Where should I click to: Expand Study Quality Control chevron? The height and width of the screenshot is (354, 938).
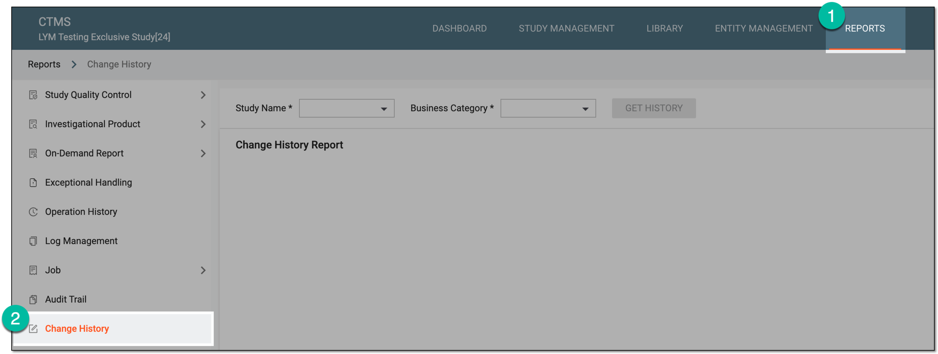point(203,95)
